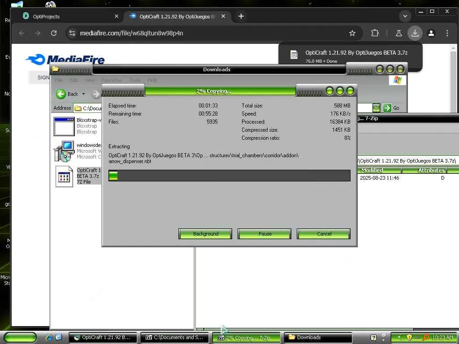Select the windowsdesktop installer icon
The image size is (459, 344).
(x=64, y=151)
